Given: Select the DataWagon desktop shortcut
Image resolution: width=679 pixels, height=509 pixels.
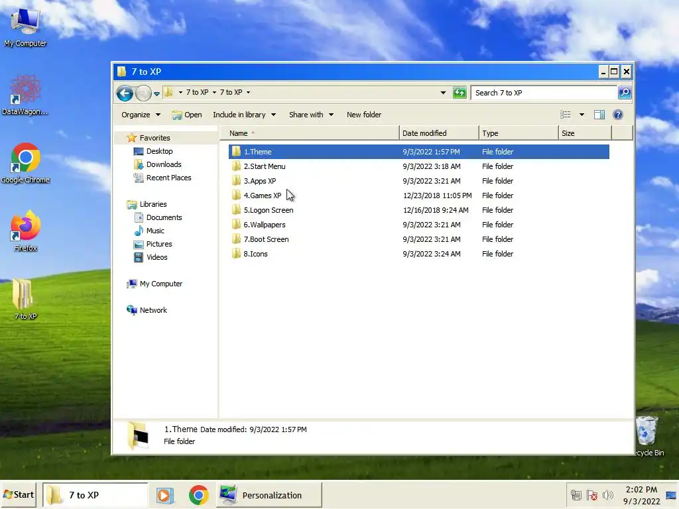Looking at the screenshot, I should (25, 95).
